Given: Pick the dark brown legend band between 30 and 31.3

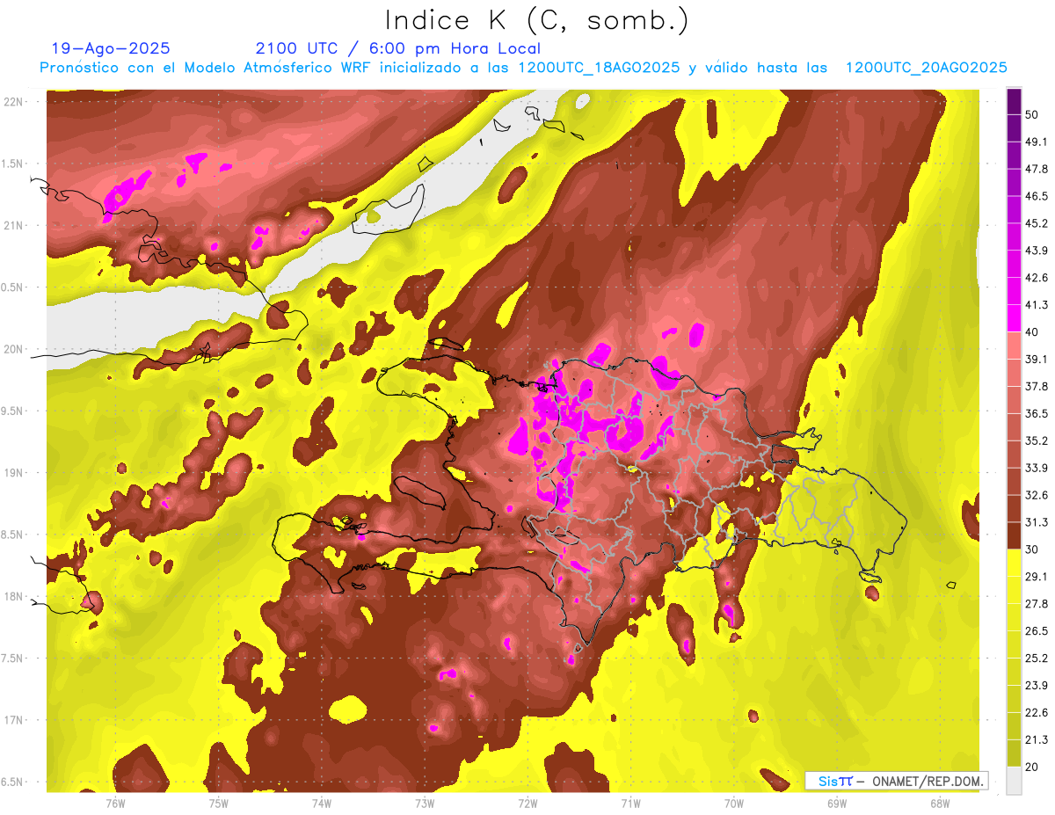Looking at the screenshot, I should click(1014, 535).
